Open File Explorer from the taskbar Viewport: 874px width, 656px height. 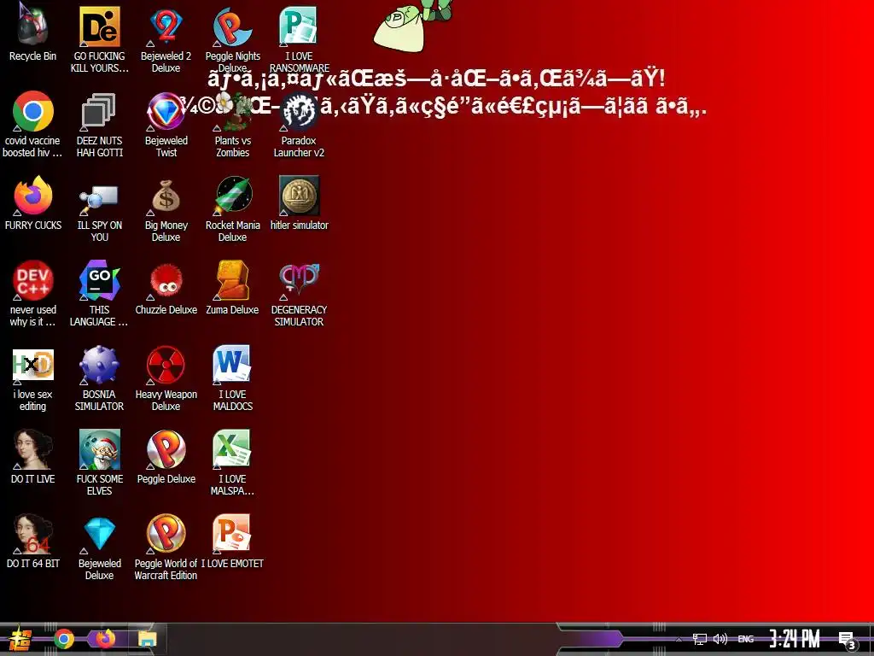point(147,639)
